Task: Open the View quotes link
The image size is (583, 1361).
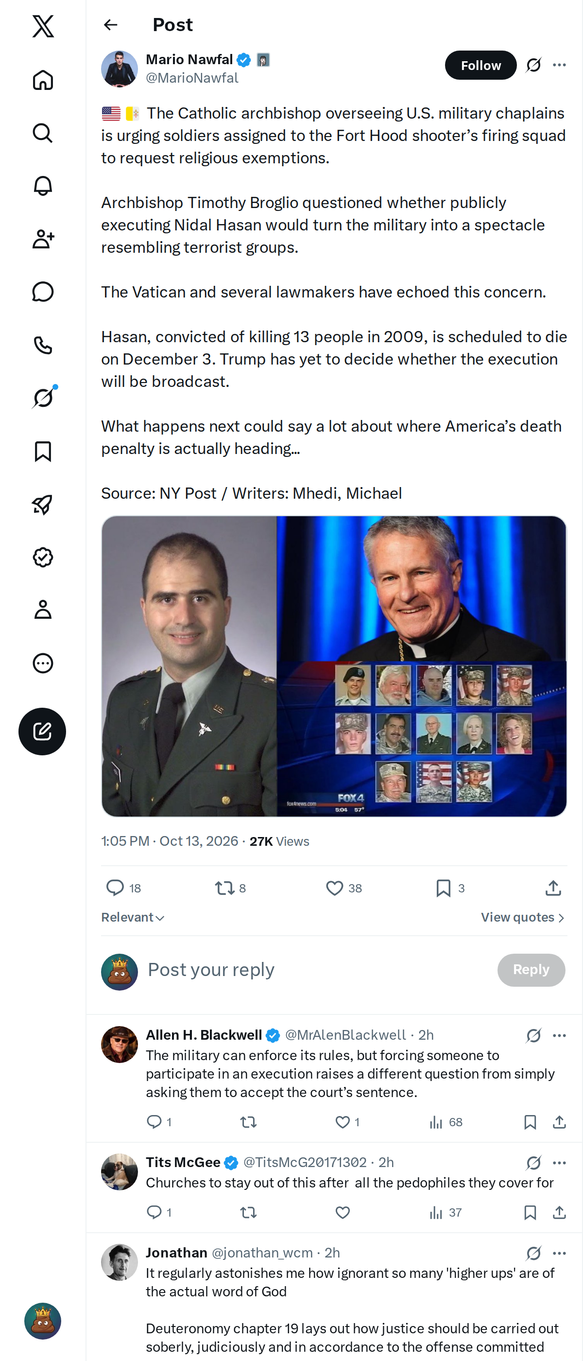Action: point(523,917)
